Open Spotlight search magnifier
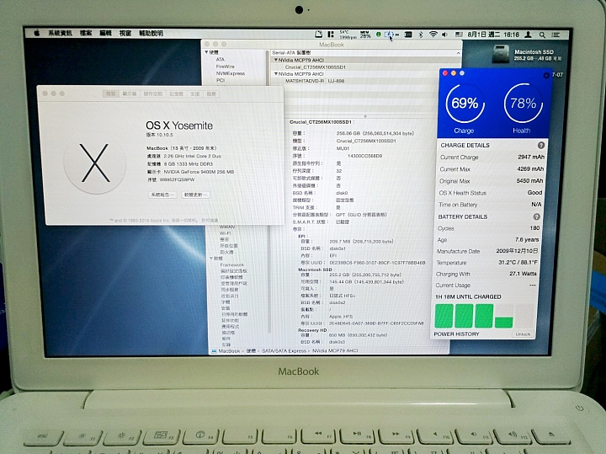606x454 pixels. point(542,35)
